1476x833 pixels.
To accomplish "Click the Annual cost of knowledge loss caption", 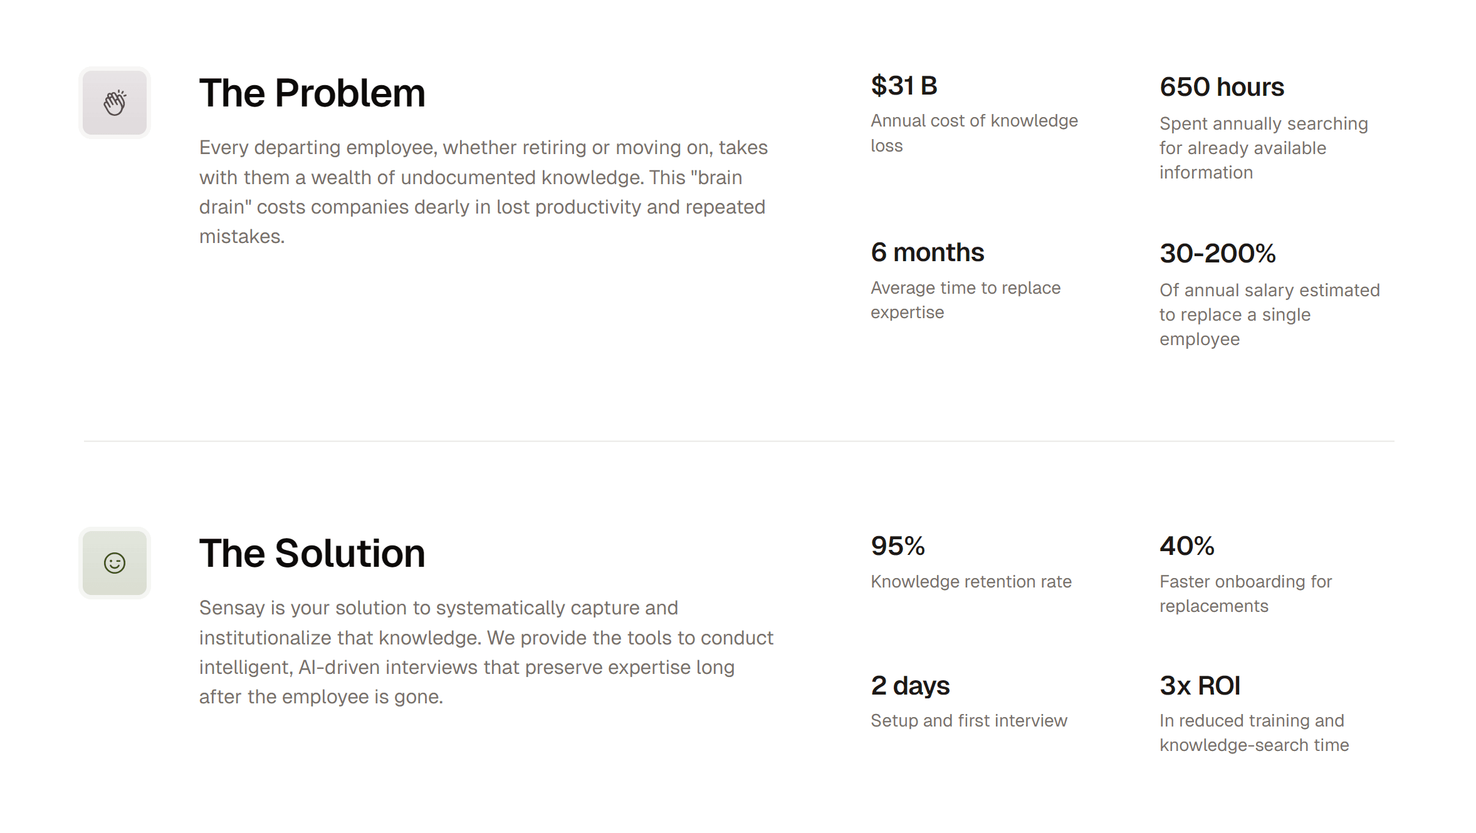I will (x=973, y=133).
